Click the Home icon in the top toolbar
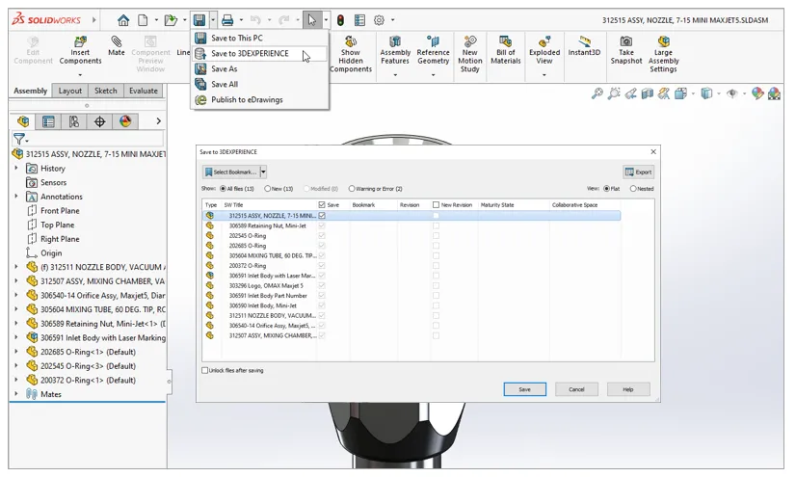796x477 pixels. (122, 20)
